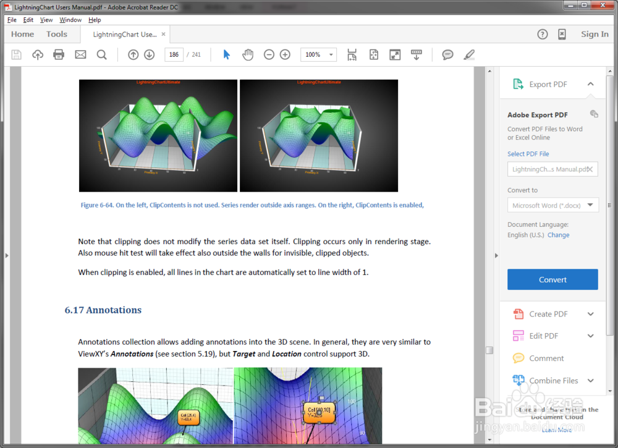
Task: Click Sign In
Action: point(595,34)
